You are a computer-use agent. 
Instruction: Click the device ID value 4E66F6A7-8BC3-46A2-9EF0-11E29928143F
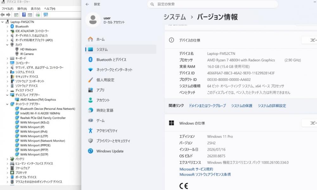(x=241, y=73)
